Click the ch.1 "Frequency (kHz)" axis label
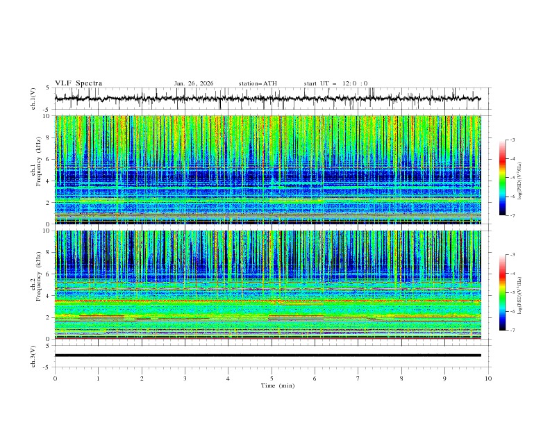 39,160
